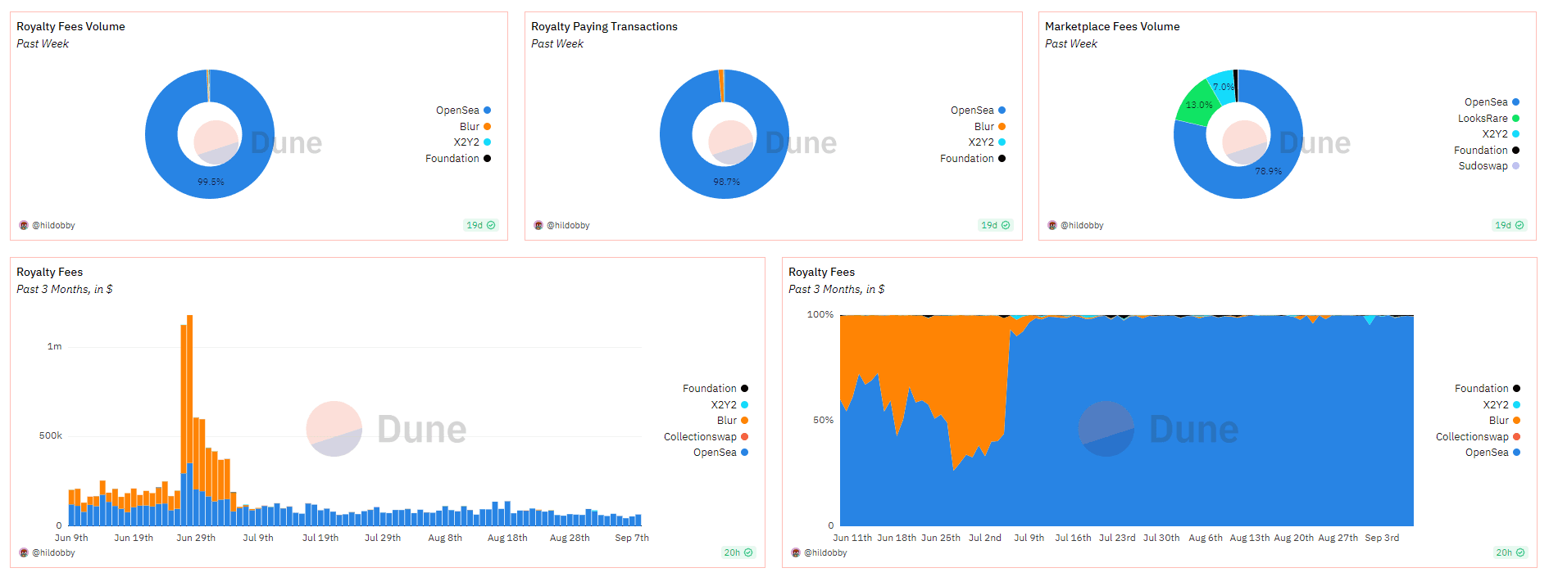Click the author avatar under the stacked area chart
1549x577 pixels.
tap(796, 552)
